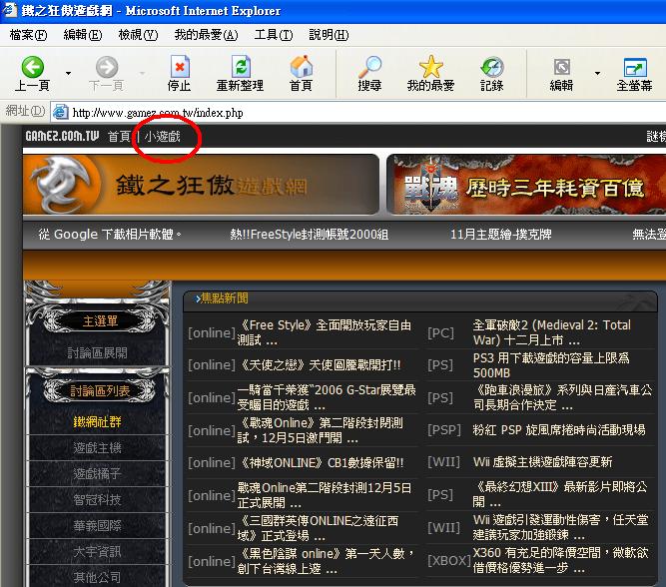Click the 主選單 sidebar header

click(x=100, y=321)
